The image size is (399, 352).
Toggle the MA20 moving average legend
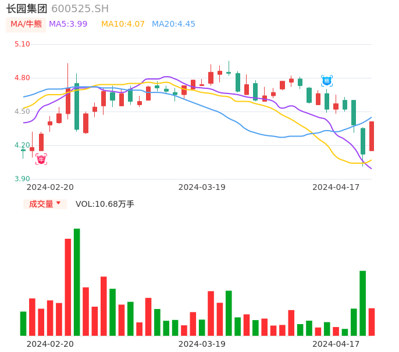tap(173, 24)
